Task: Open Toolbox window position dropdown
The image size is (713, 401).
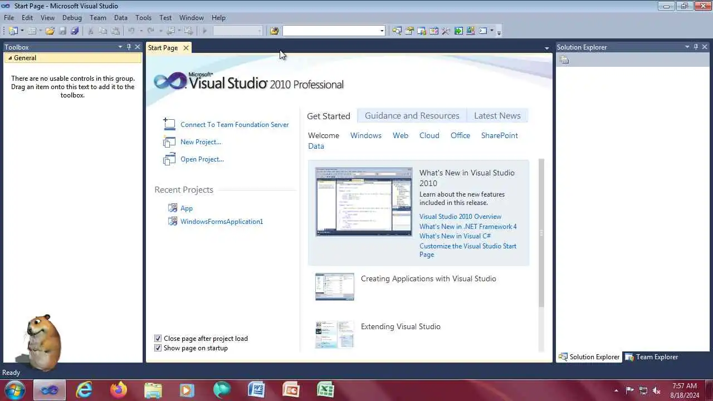Action: pyautogui.click(x=120, y=47)
